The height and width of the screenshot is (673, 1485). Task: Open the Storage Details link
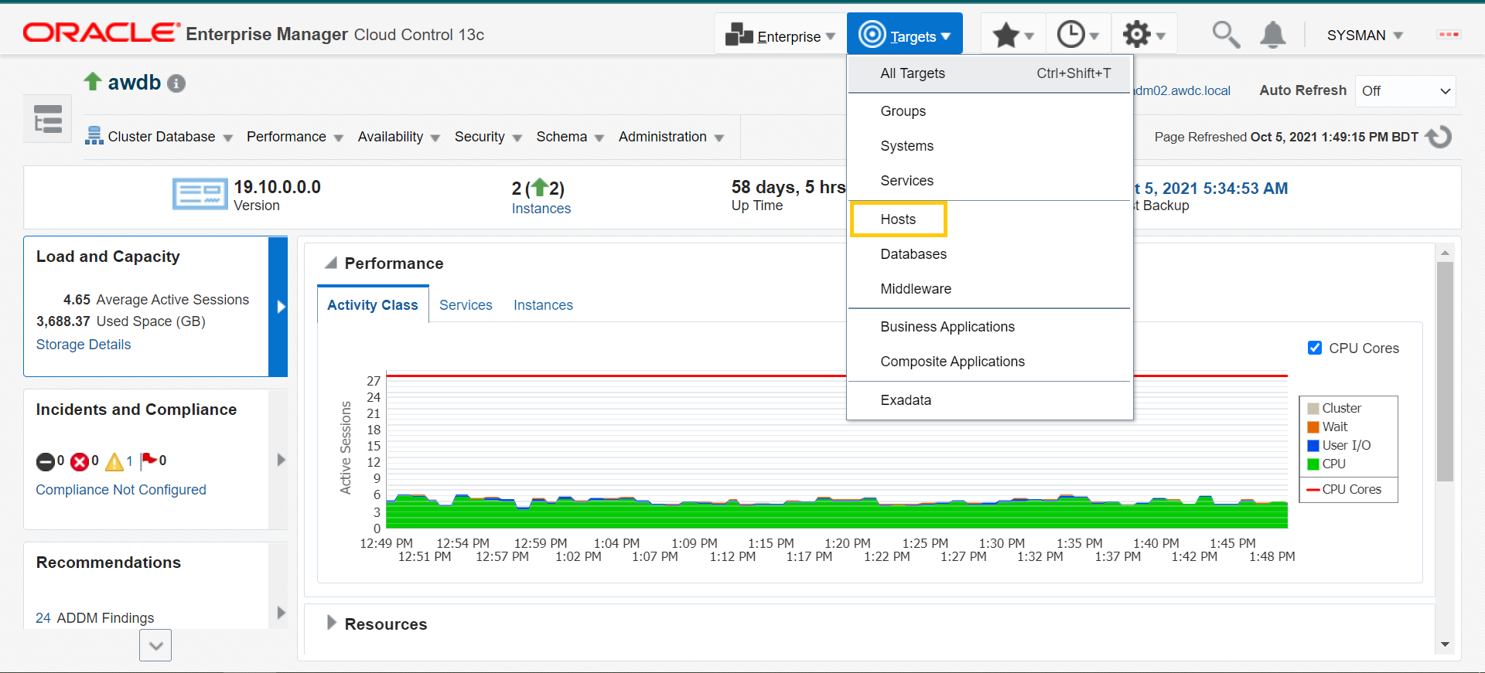(84, 345)
